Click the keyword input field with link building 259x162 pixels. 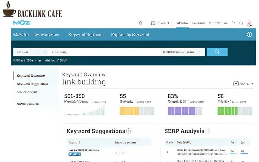[x=105, y=52]
